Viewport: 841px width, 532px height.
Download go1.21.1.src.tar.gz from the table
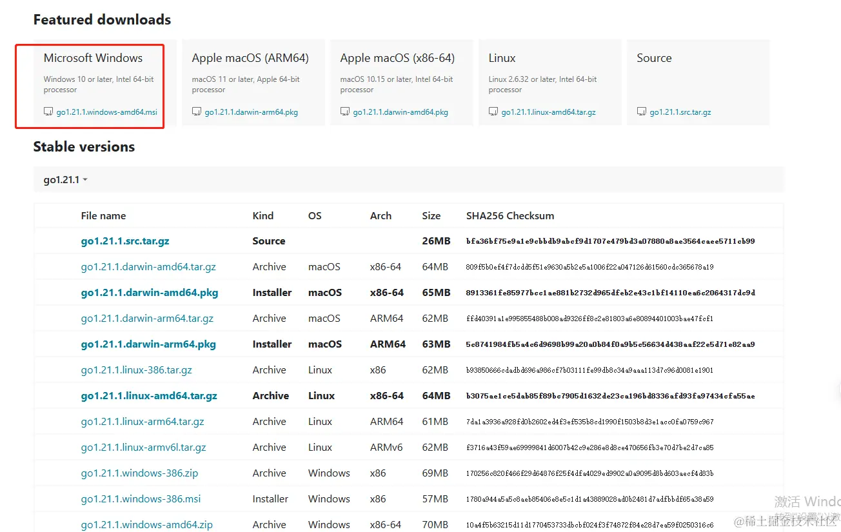(125, 241)
